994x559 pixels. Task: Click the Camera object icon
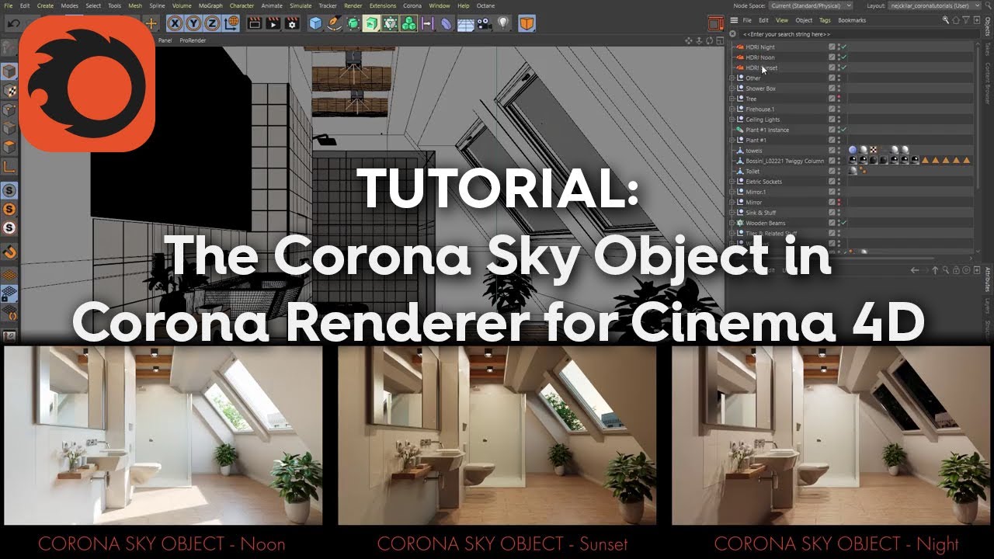[x=485, y=23]
